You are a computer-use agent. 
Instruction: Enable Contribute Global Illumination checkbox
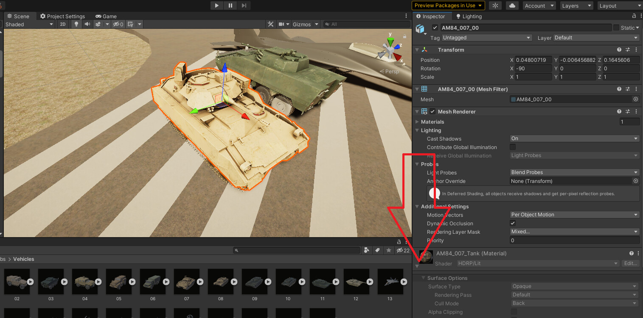point(512,147)
